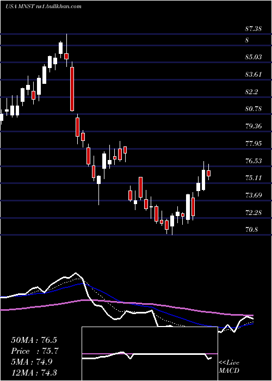
Task: Click the 76.53 price level label
Action: (253, 161)
